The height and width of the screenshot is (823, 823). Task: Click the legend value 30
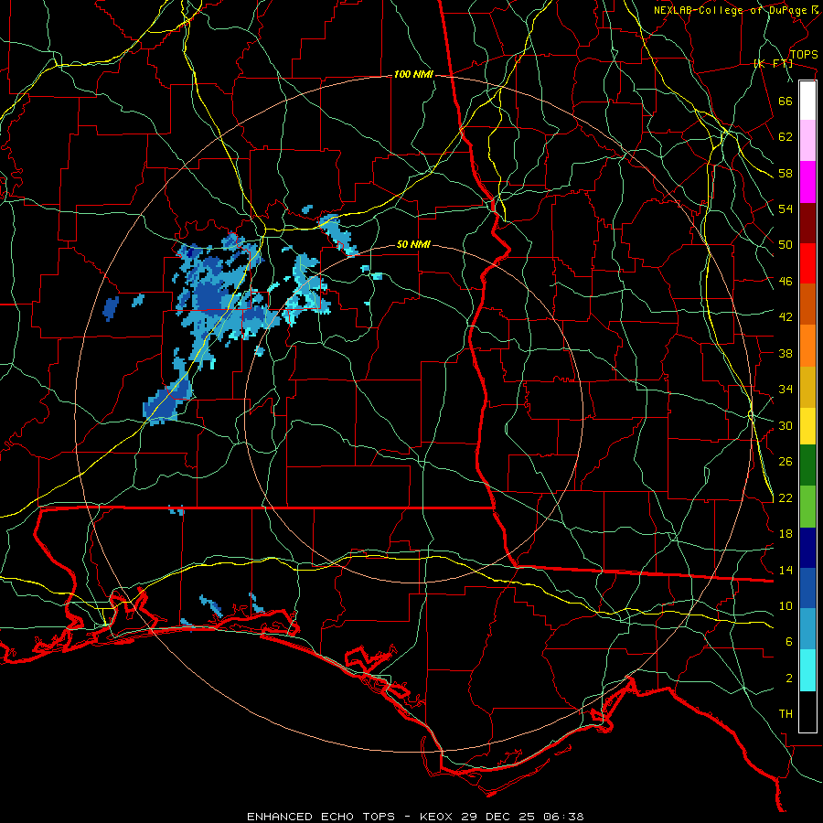786,425
